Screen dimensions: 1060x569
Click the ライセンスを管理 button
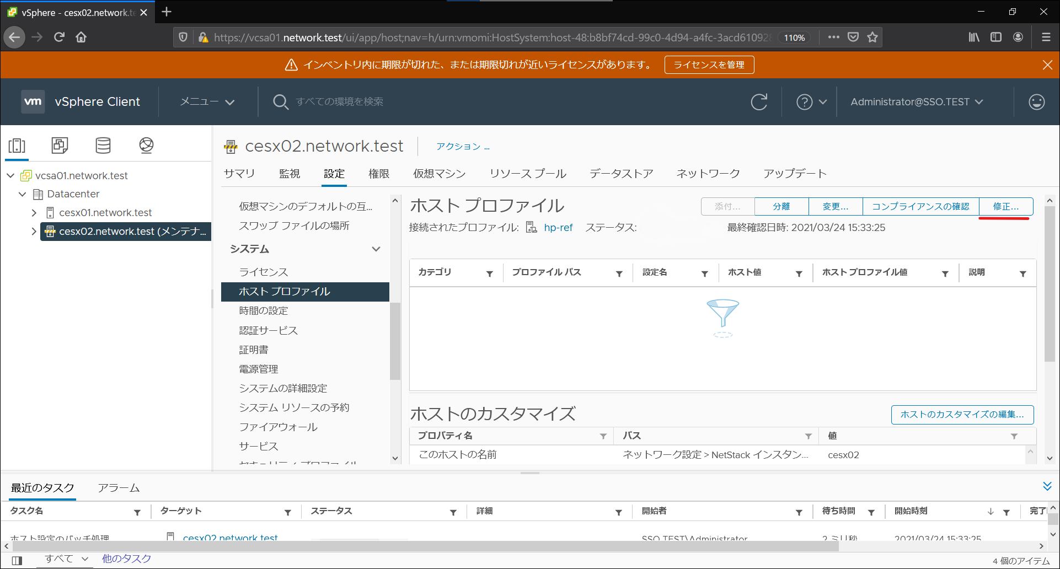coord(709,65)
